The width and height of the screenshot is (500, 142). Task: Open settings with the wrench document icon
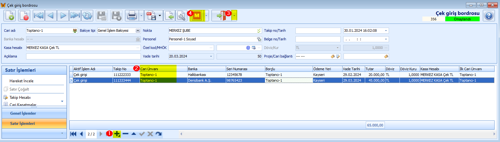point(182,16)
